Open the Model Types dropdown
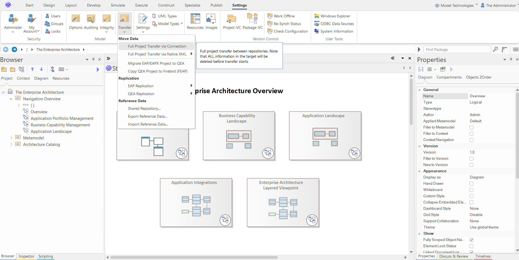The width and height of the screenshot is (519, 260). (168, 24)
